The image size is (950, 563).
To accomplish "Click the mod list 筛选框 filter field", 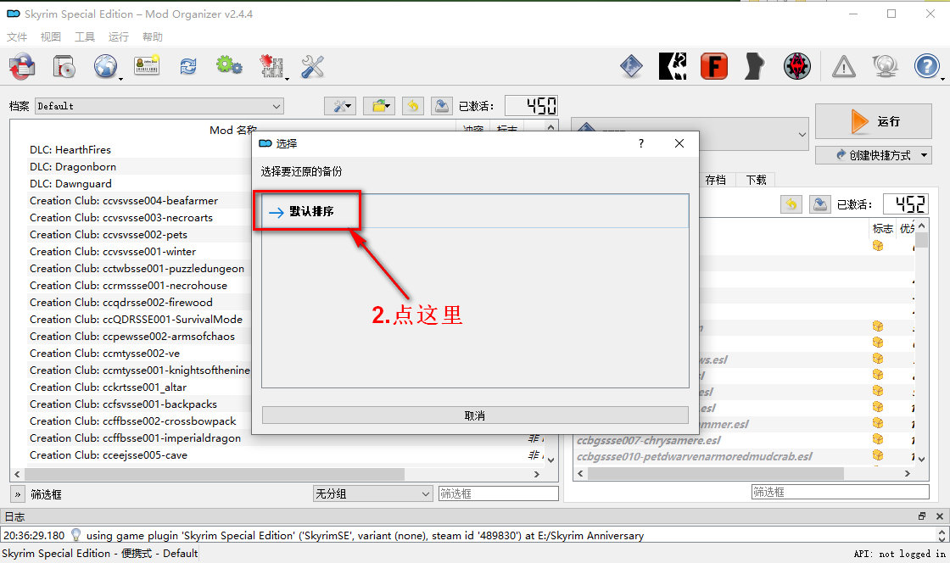I will (498, 493).
